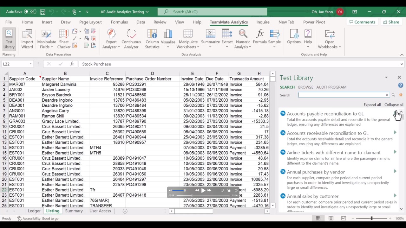Toggle the AutoSave switch

(x=30, y=12)
